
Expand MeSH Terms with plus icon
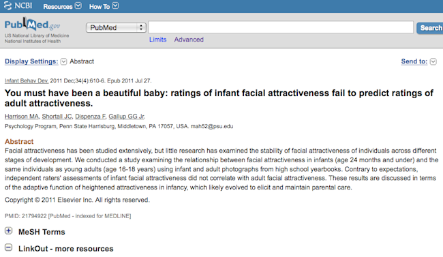[8, 231]
